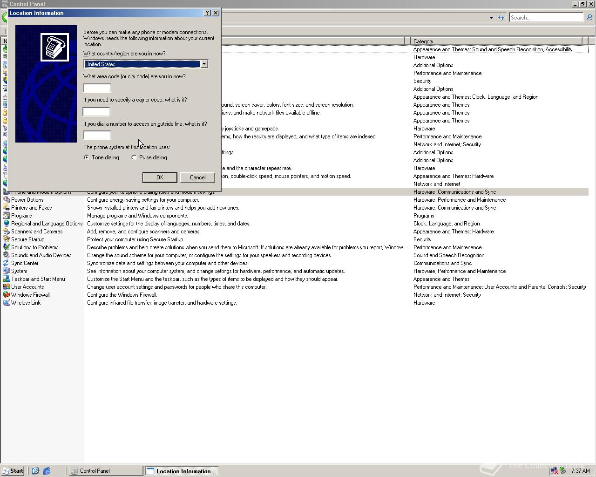Open the System icon
Viewport: 596px width, 477px height.
6,271
